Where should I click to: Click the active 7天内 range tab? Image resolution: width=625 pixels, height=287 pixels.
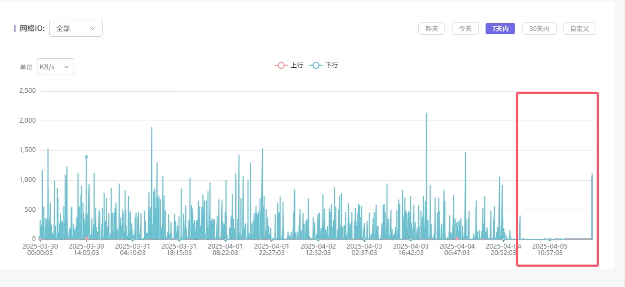pyautogui.click(x=499, y=29)
